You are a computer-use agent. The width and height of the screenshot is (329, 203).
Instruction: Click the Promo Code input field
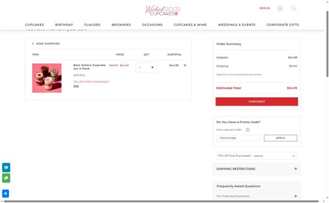click(x=239, y=138)
